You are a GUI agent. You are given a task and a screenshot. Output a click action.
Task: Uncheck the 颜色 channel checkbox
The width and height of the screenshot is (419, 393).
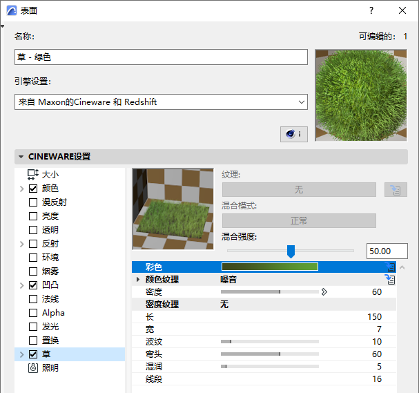point(33,189)
